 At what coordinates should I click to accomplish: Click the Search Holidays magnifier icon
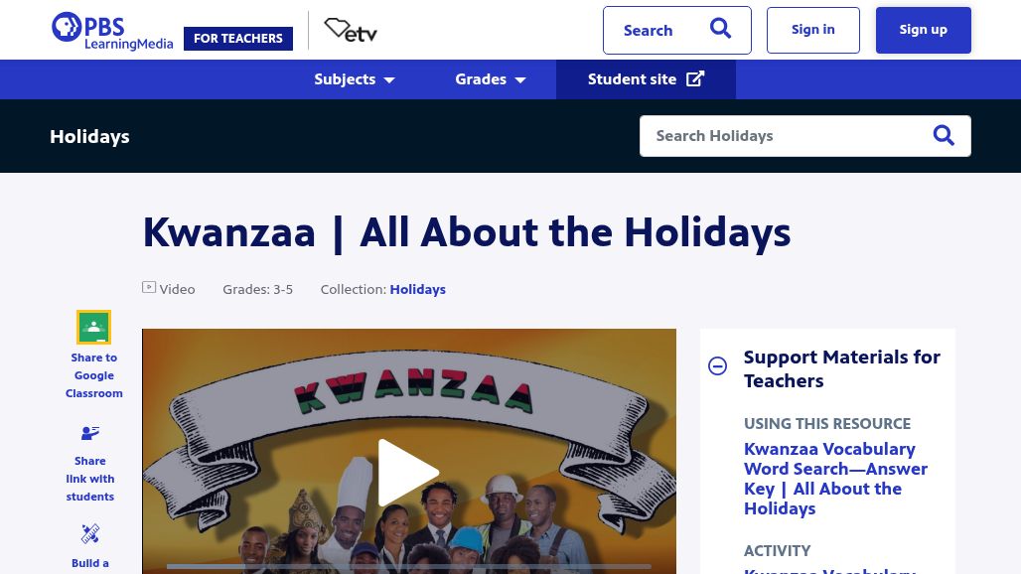point(944,135)
